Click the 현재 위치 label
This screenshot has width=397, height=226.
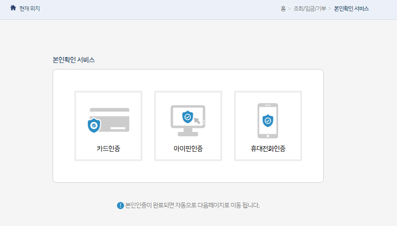pos(30,8)
